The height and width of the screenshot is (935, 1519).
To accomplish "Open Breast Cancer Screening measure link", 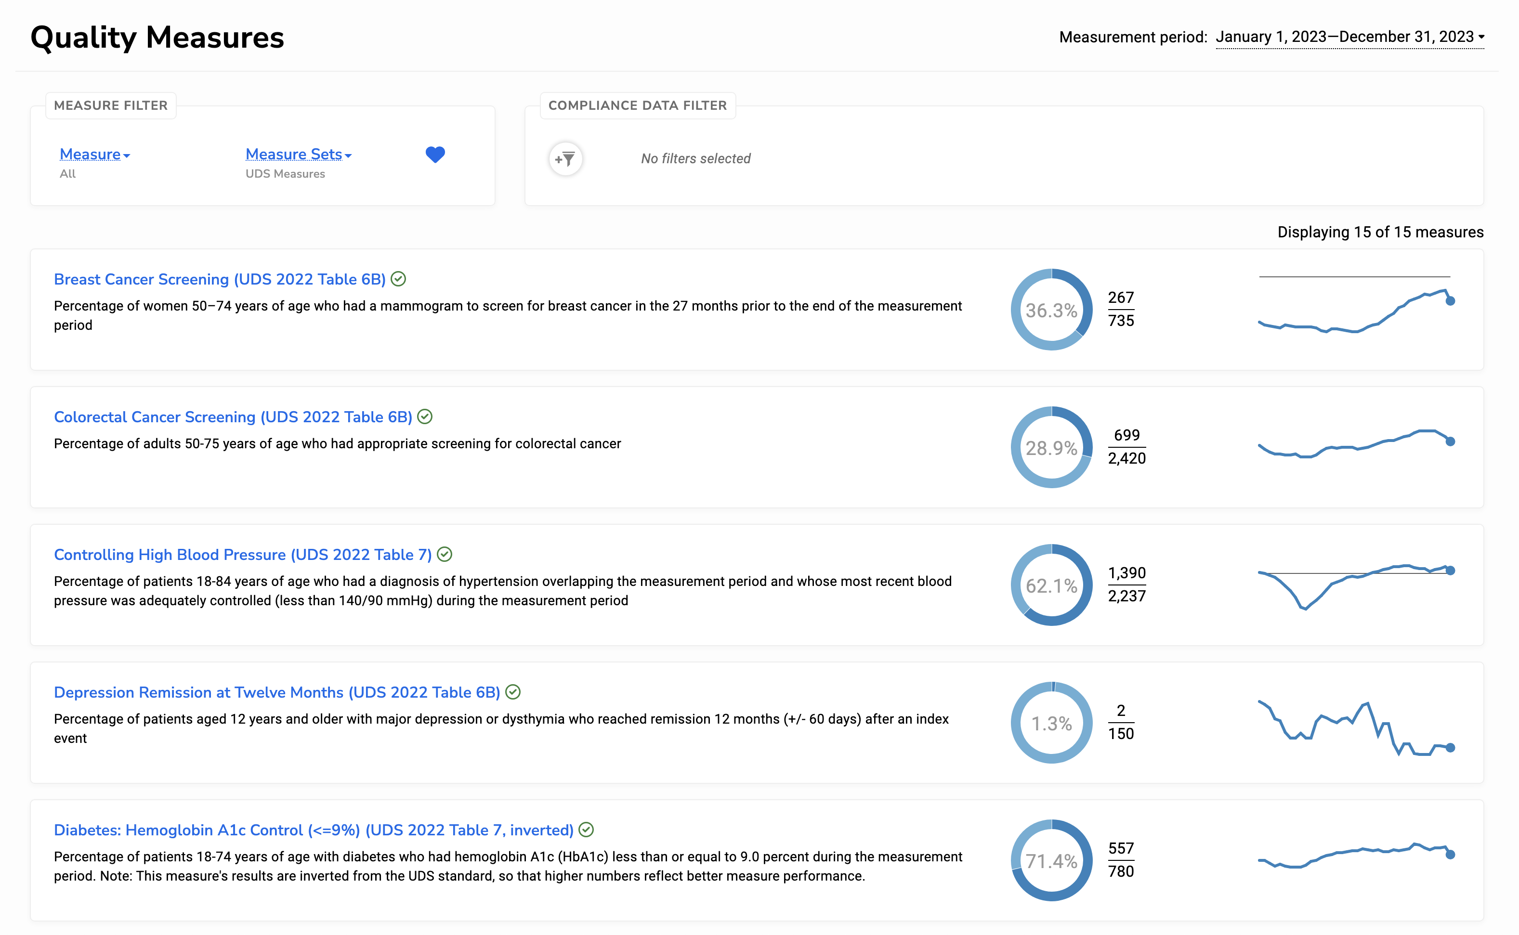I will point(220,280).
